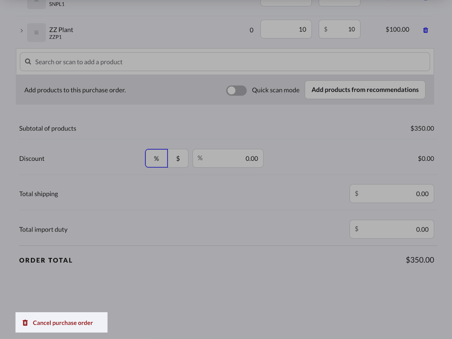Select dollar discount type button
This screenshot has height=339, width=452.
click(x=178, y=159)
